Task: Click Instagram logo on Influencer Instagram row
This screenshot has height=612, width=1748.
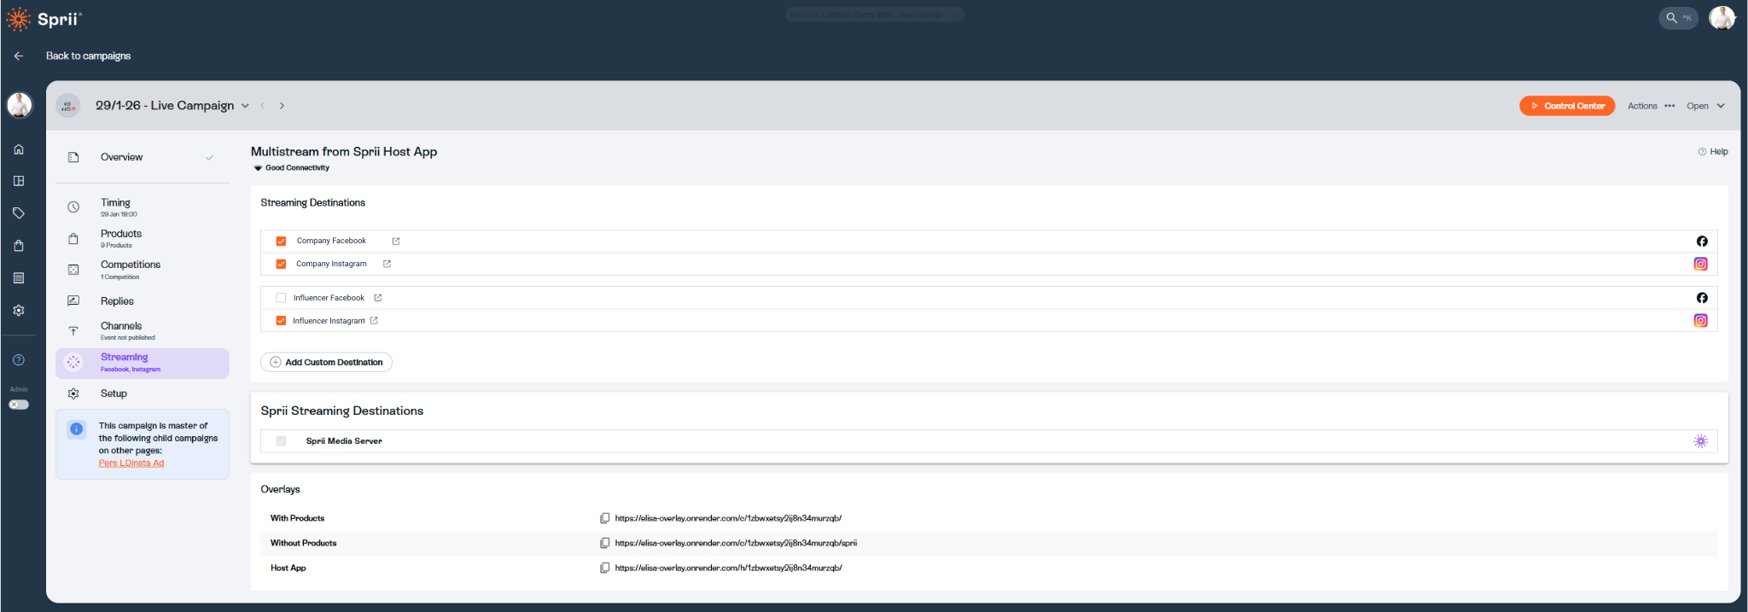Action: pos(1701,321)
